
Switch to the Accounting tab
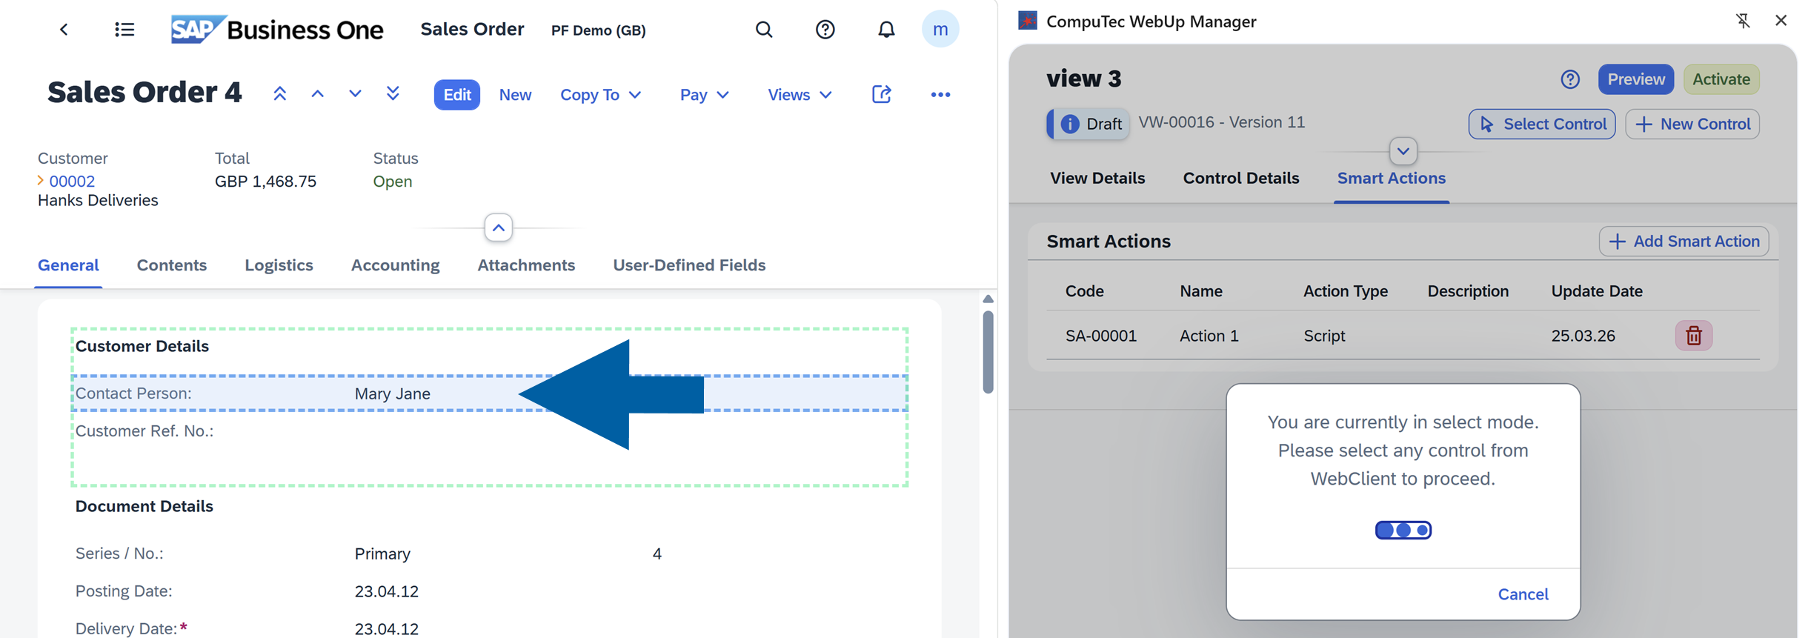(x=395, y=265)
